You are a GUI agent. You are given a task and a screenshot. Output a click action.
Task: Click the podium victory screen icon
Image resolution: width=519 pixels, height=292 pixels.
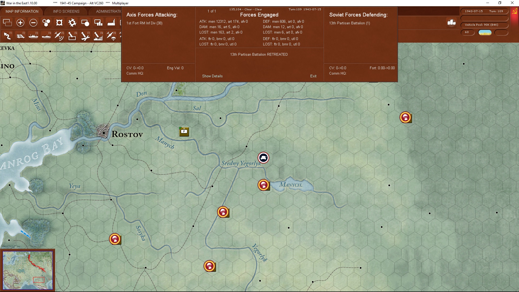point(451,22)
